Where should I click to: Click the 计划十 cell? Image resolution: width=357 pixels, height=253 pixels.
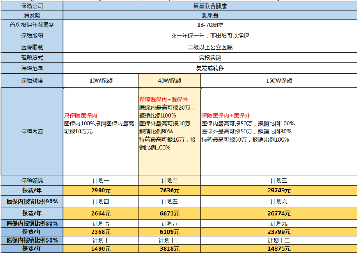tap(101, 240)
